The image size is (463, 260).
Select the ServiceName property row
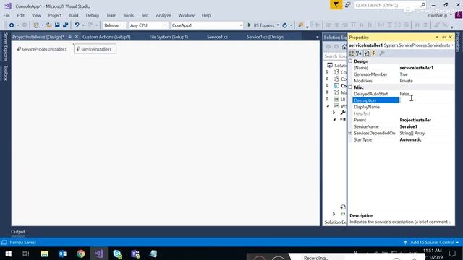(x=404, y=126)
